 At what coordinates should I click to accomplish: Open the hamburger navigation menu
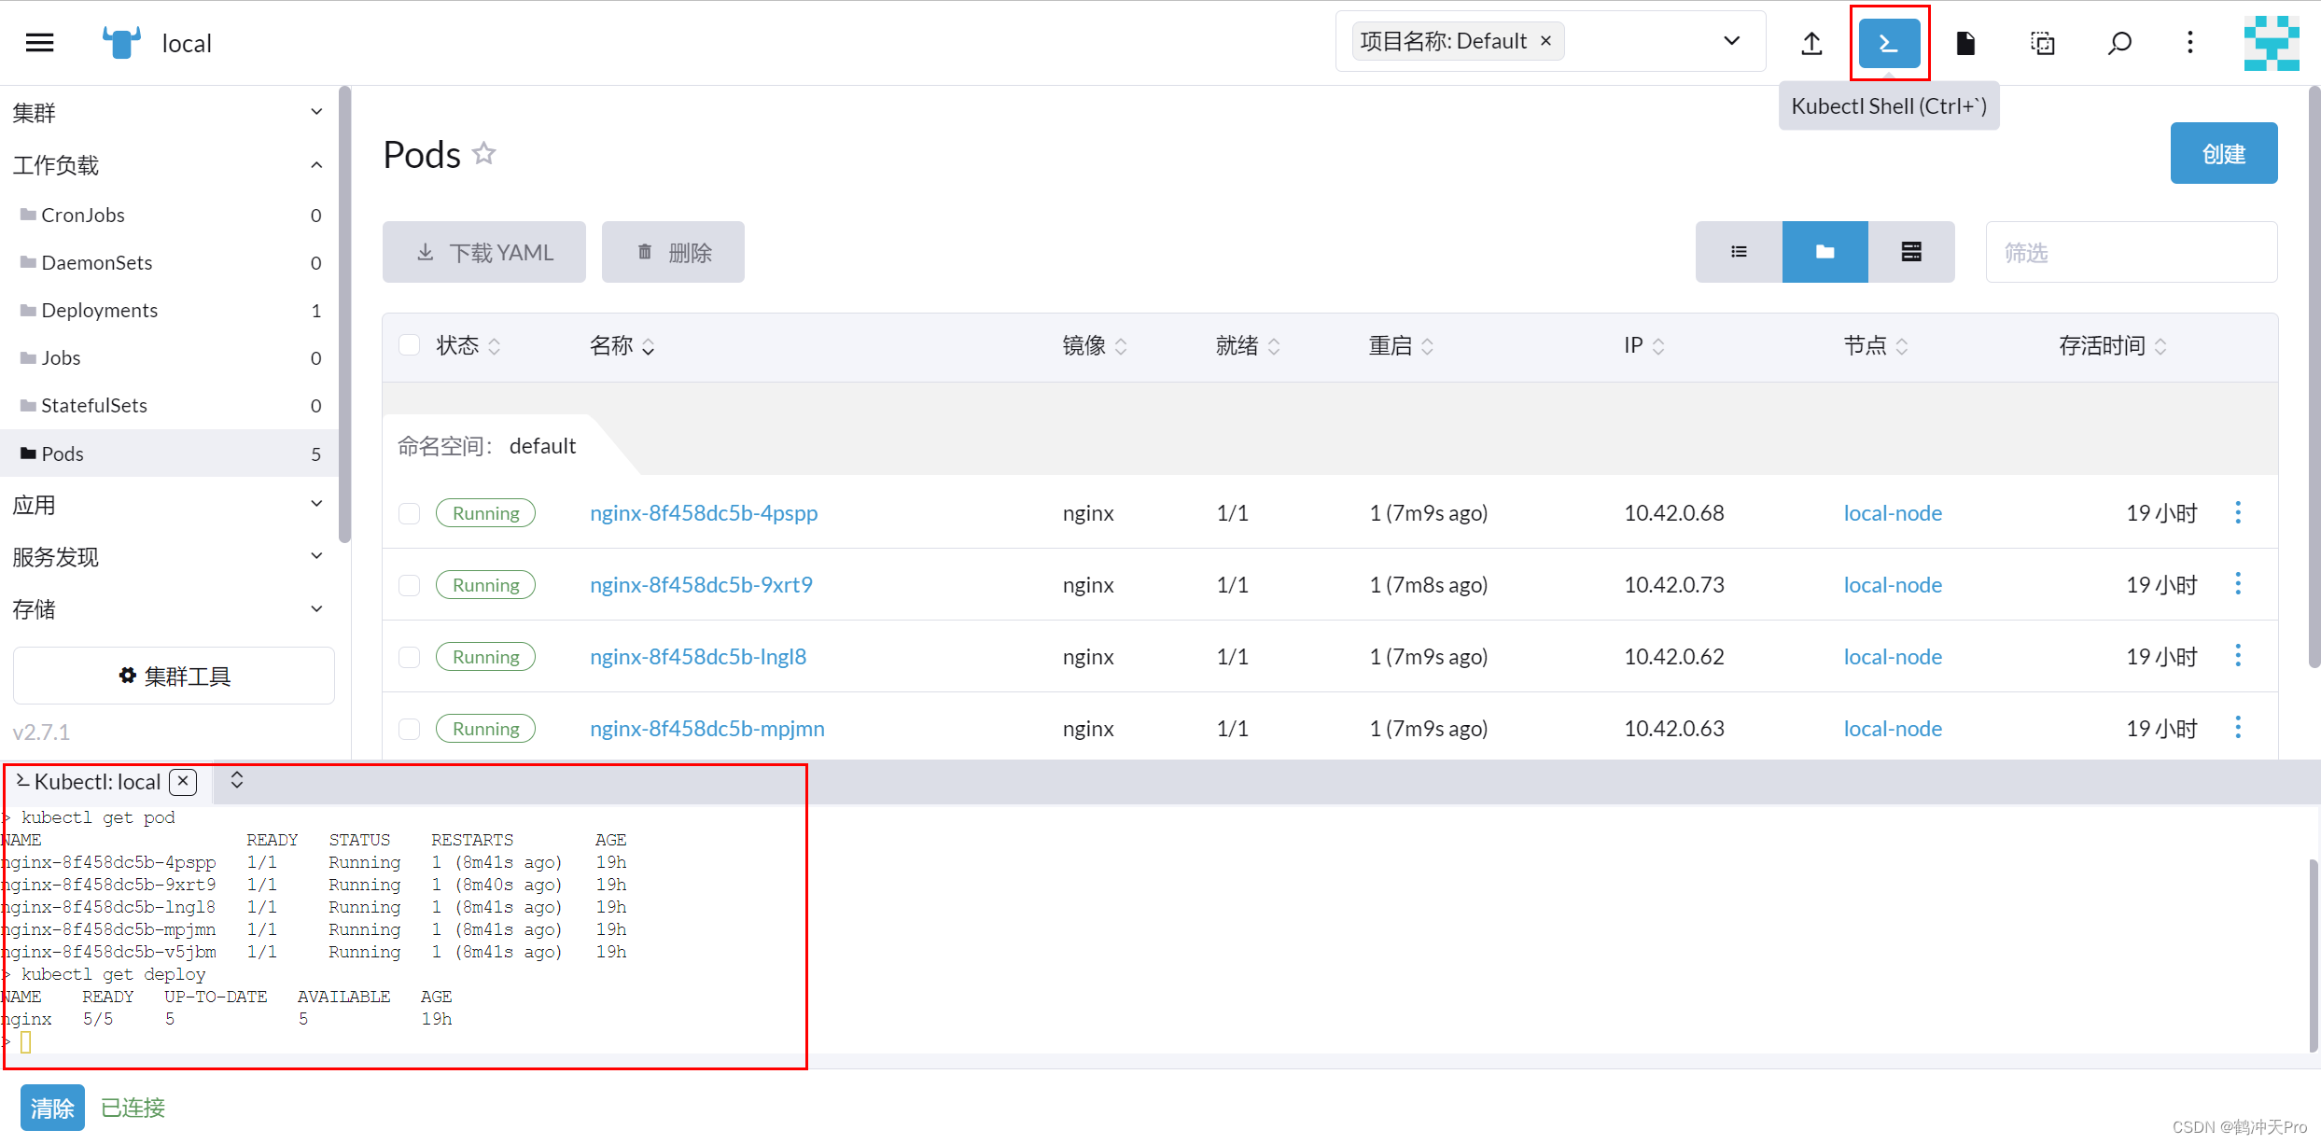point(39,43)
